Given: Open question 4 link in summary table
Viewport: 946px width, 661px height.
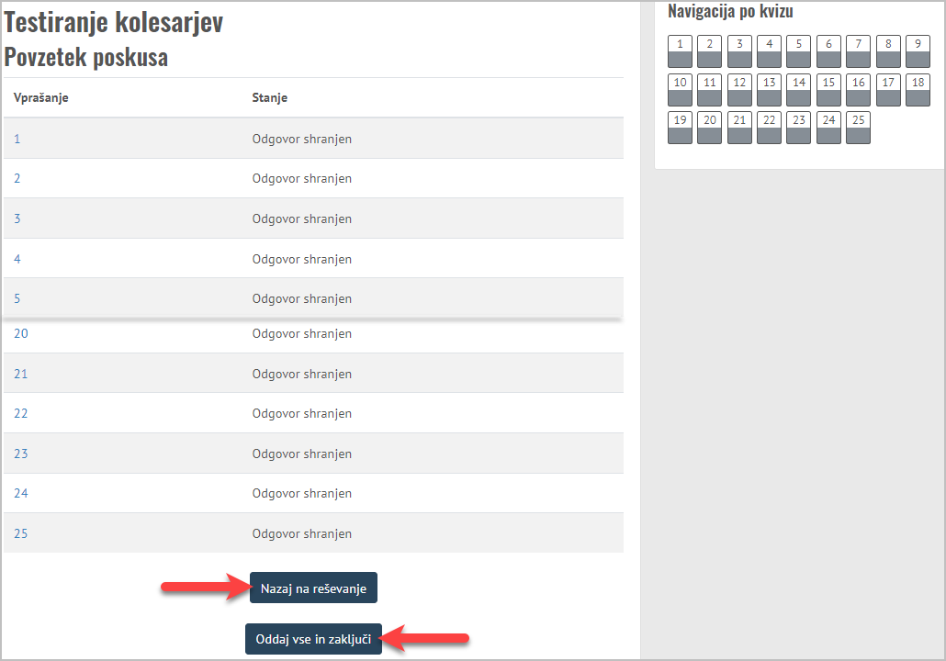Looking at the screenshot, I should click(17, 259).
